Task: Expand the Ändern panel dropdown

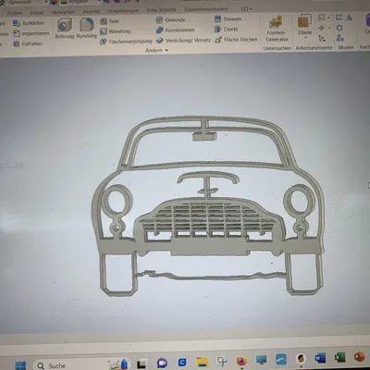Action: pos(157,50)
